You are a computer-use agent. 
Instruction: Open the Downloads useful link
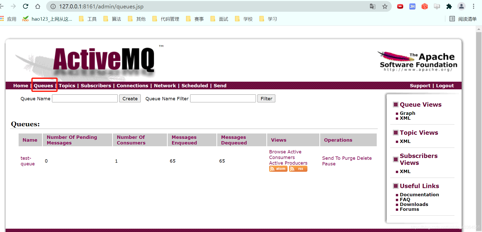(414, 204)
